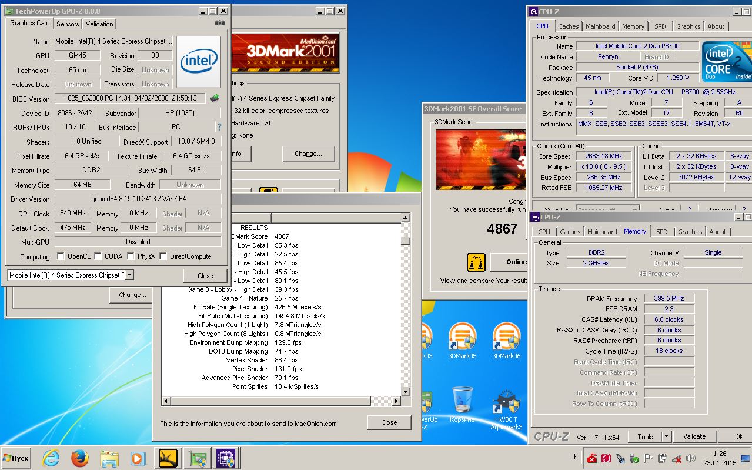Switch to the GPU-Z Sensors tab

point(68,24)
